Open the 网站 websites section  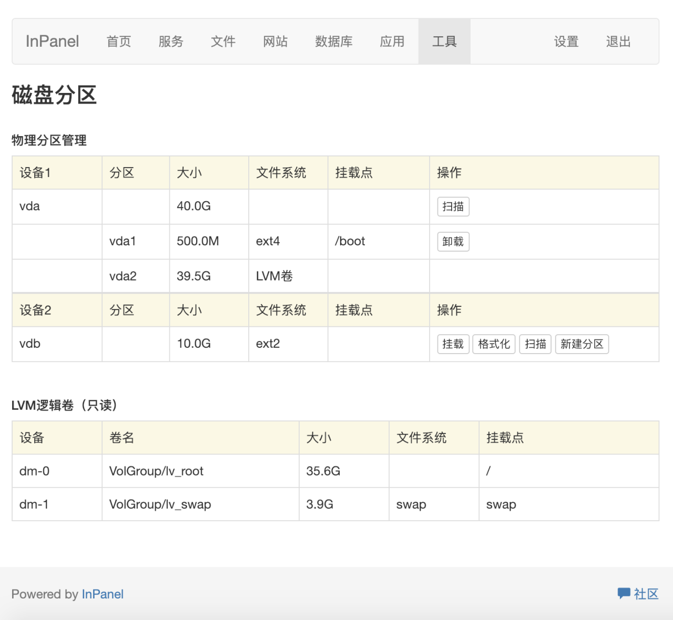coord(276,42)
